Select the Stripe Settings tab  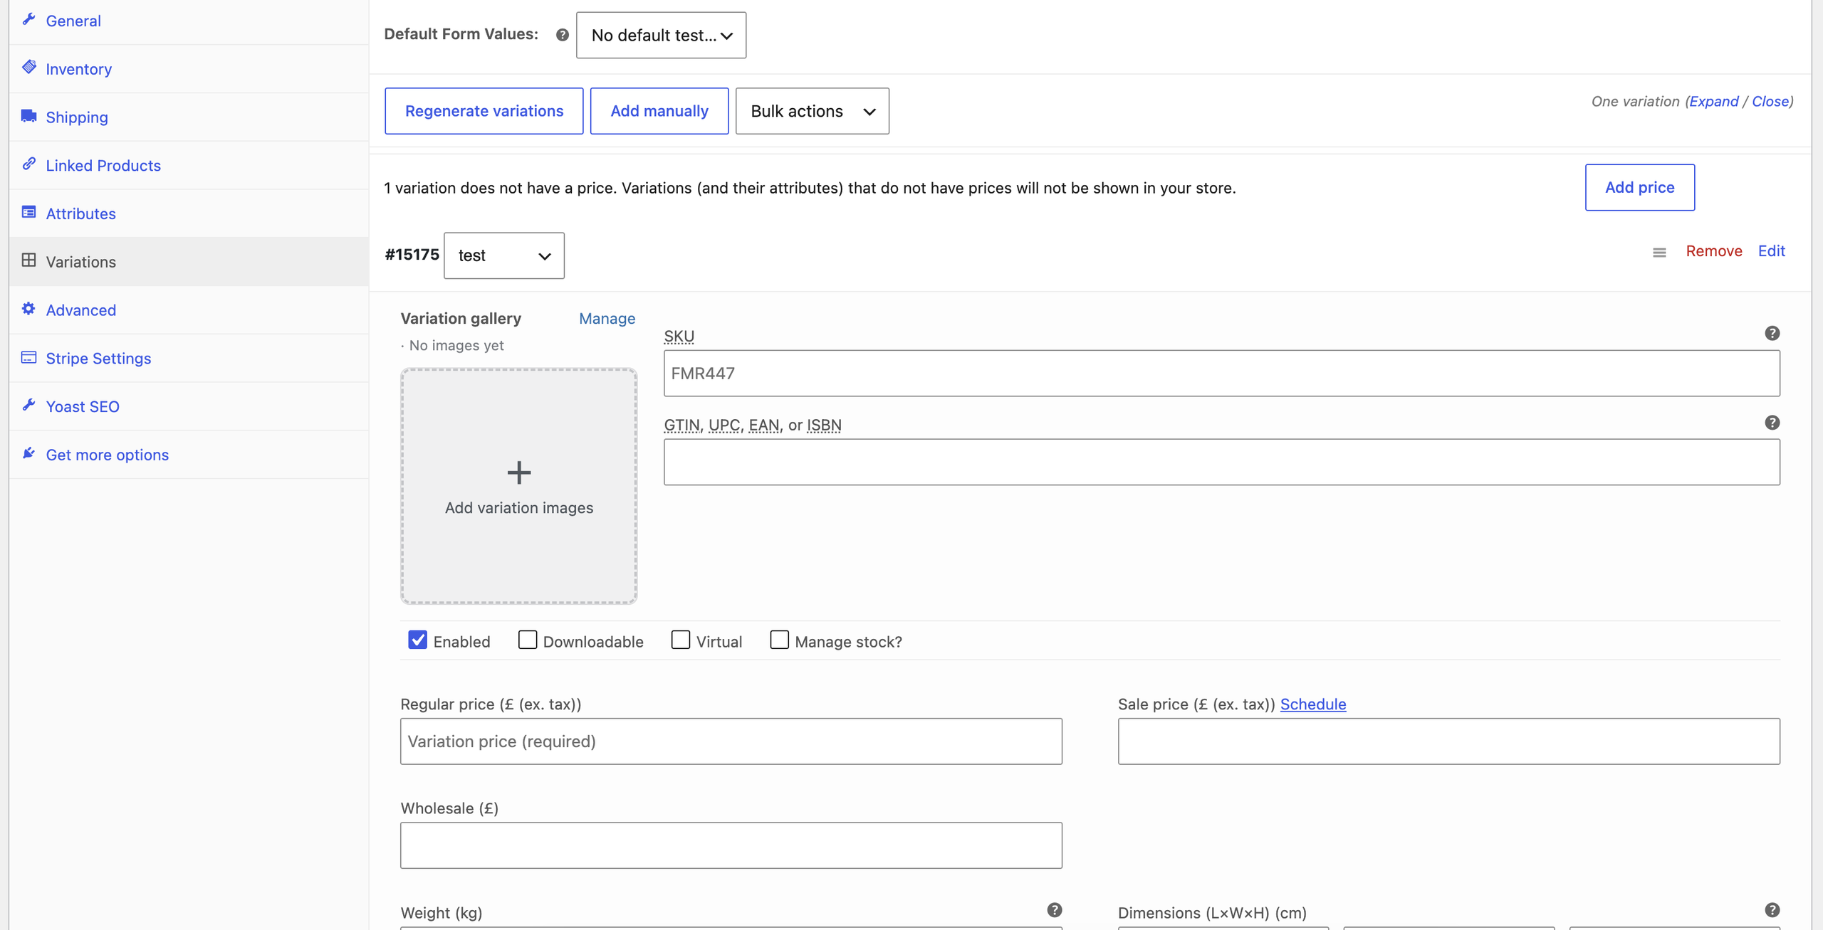pyautogui.click(x=189, y=358)
